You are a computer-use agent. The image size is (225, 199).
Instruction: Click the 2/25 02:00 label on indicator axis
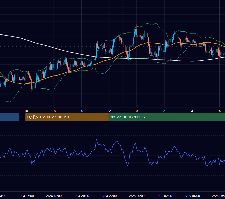pyautogui.click(x=164, y=196)
